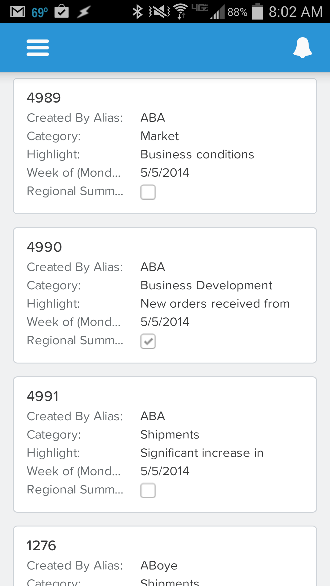The height and width of the screenshot is (586, 330).
Task: Tap the Business Development category value
Action: (206, 285)
